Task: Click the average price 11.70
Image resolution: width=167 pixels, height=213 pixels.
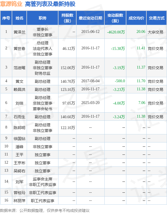Action: pos(141,81)
